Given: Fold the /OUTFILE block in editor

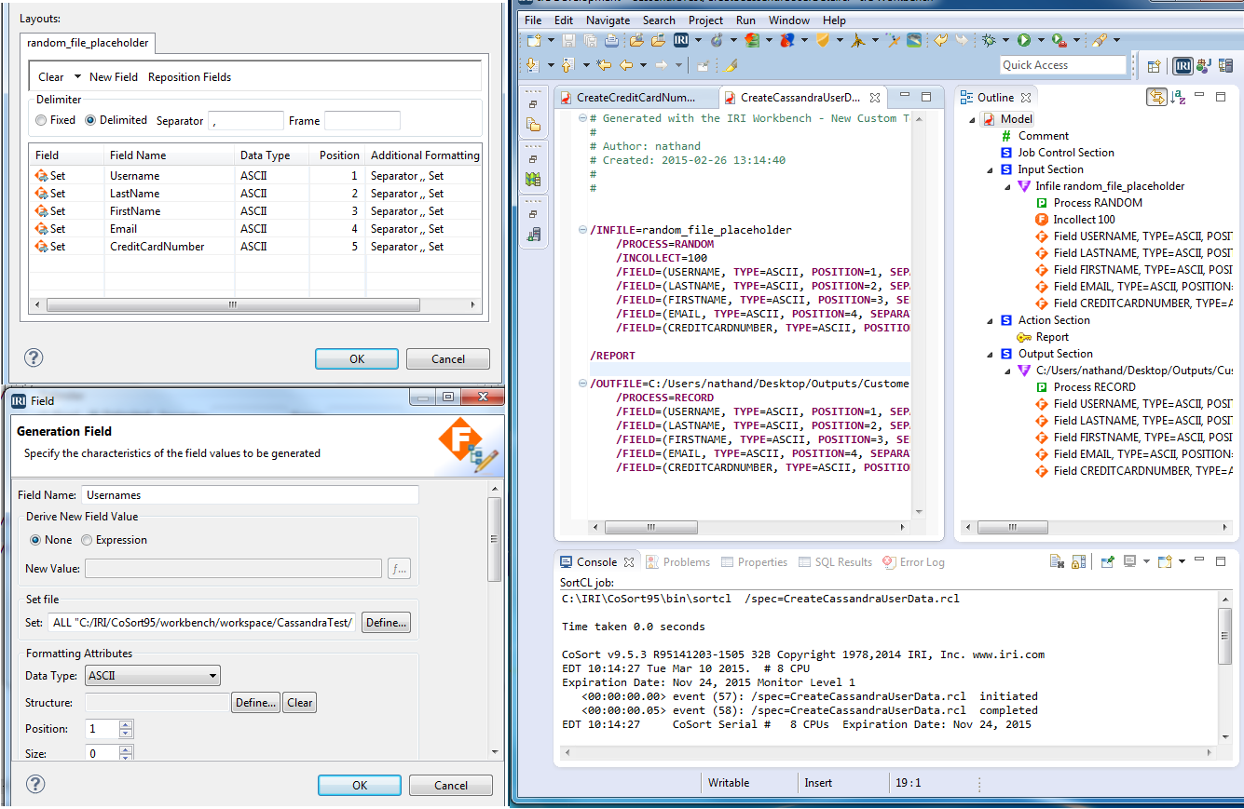Looking at the screenshot, I should click(x=582, y=384).
